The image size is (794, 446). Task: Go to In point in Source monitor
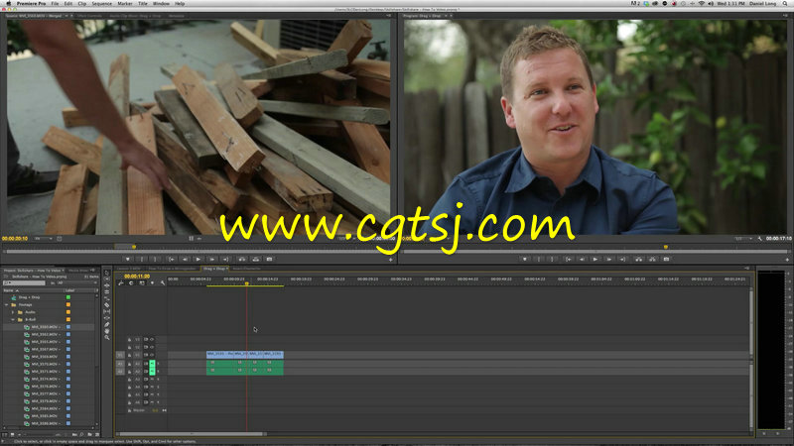[x=171, y=259]
